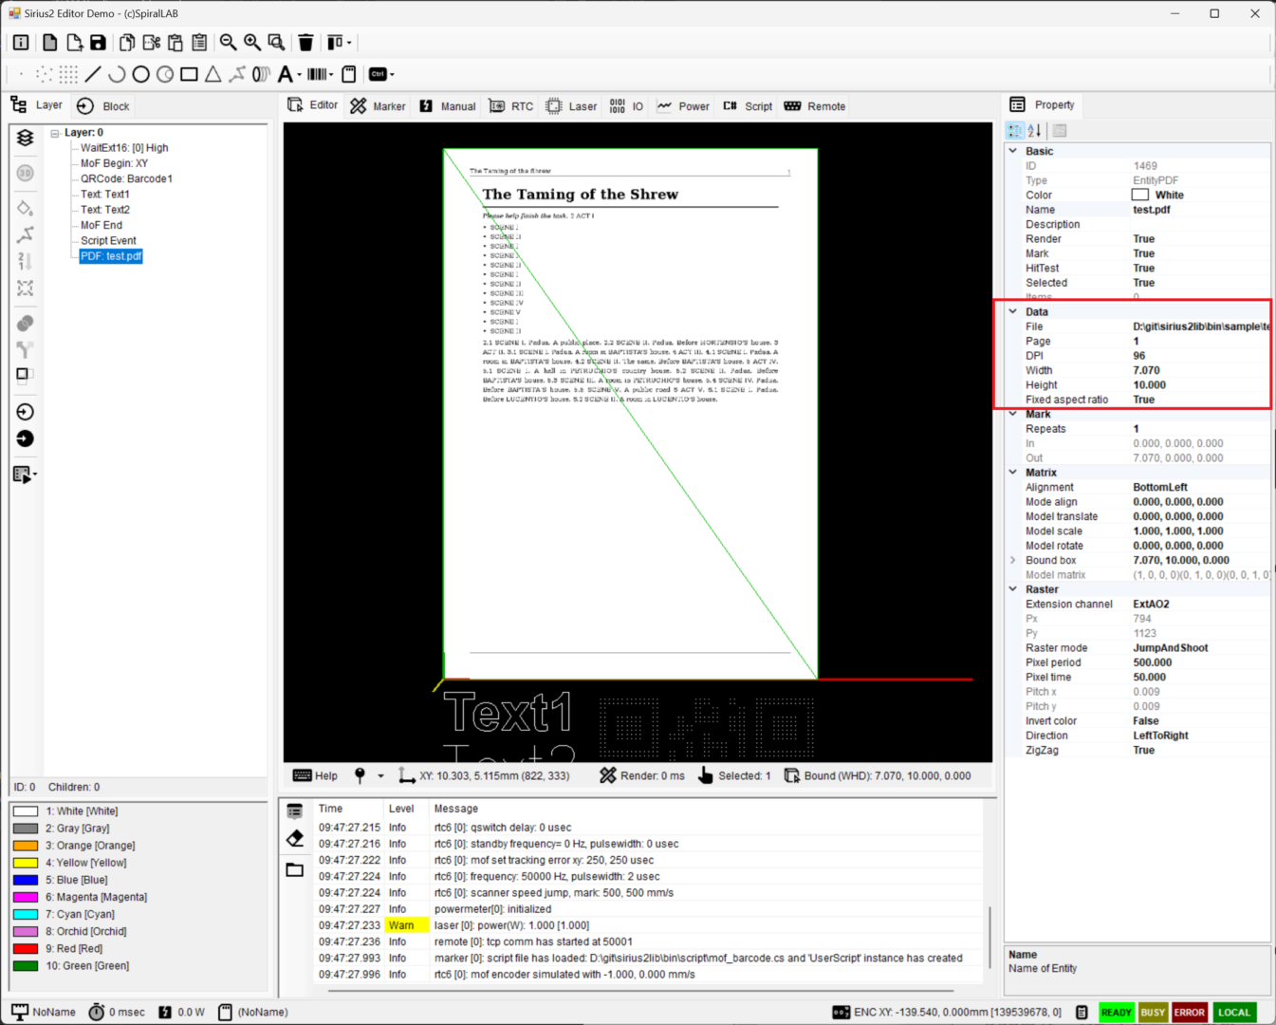This screenshot has width=1276, height=1025.
Task: Select the Script Event tree item
Action: tap(108, 240)
